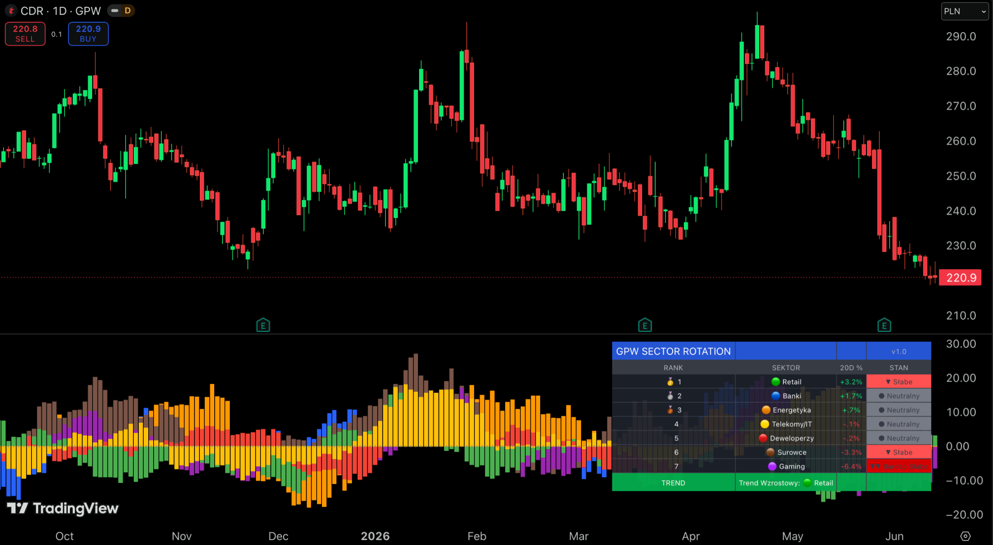Open the earnings marker between March and April
Screen dimensions: 993x545
644,325
